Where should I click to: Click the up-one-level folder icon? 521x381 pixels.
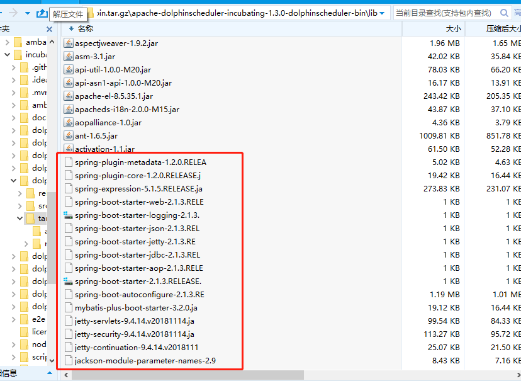click(x=42, y=13)
